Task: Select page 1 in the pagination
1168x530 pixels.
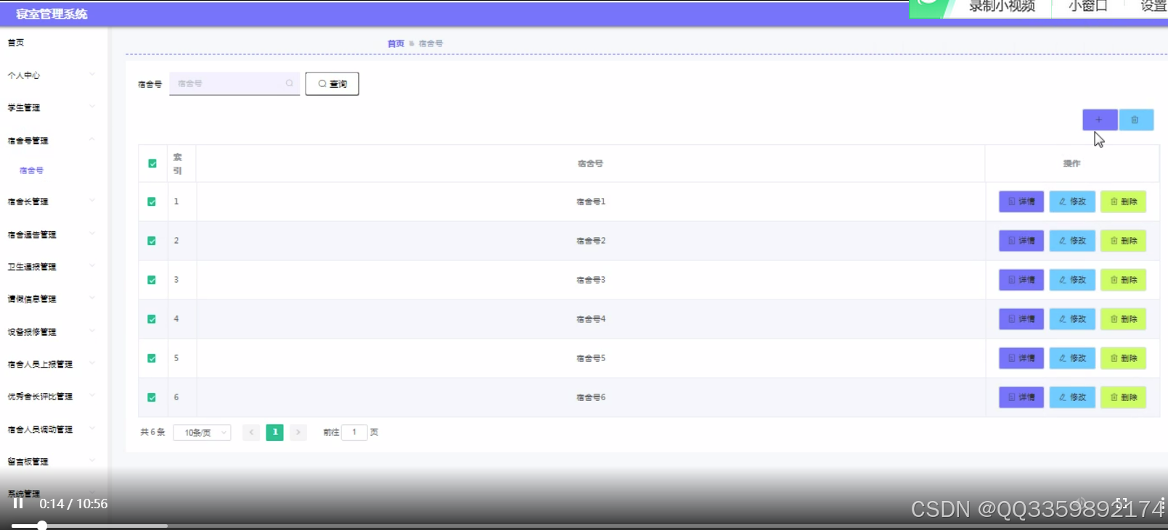Action: (275, 432)
